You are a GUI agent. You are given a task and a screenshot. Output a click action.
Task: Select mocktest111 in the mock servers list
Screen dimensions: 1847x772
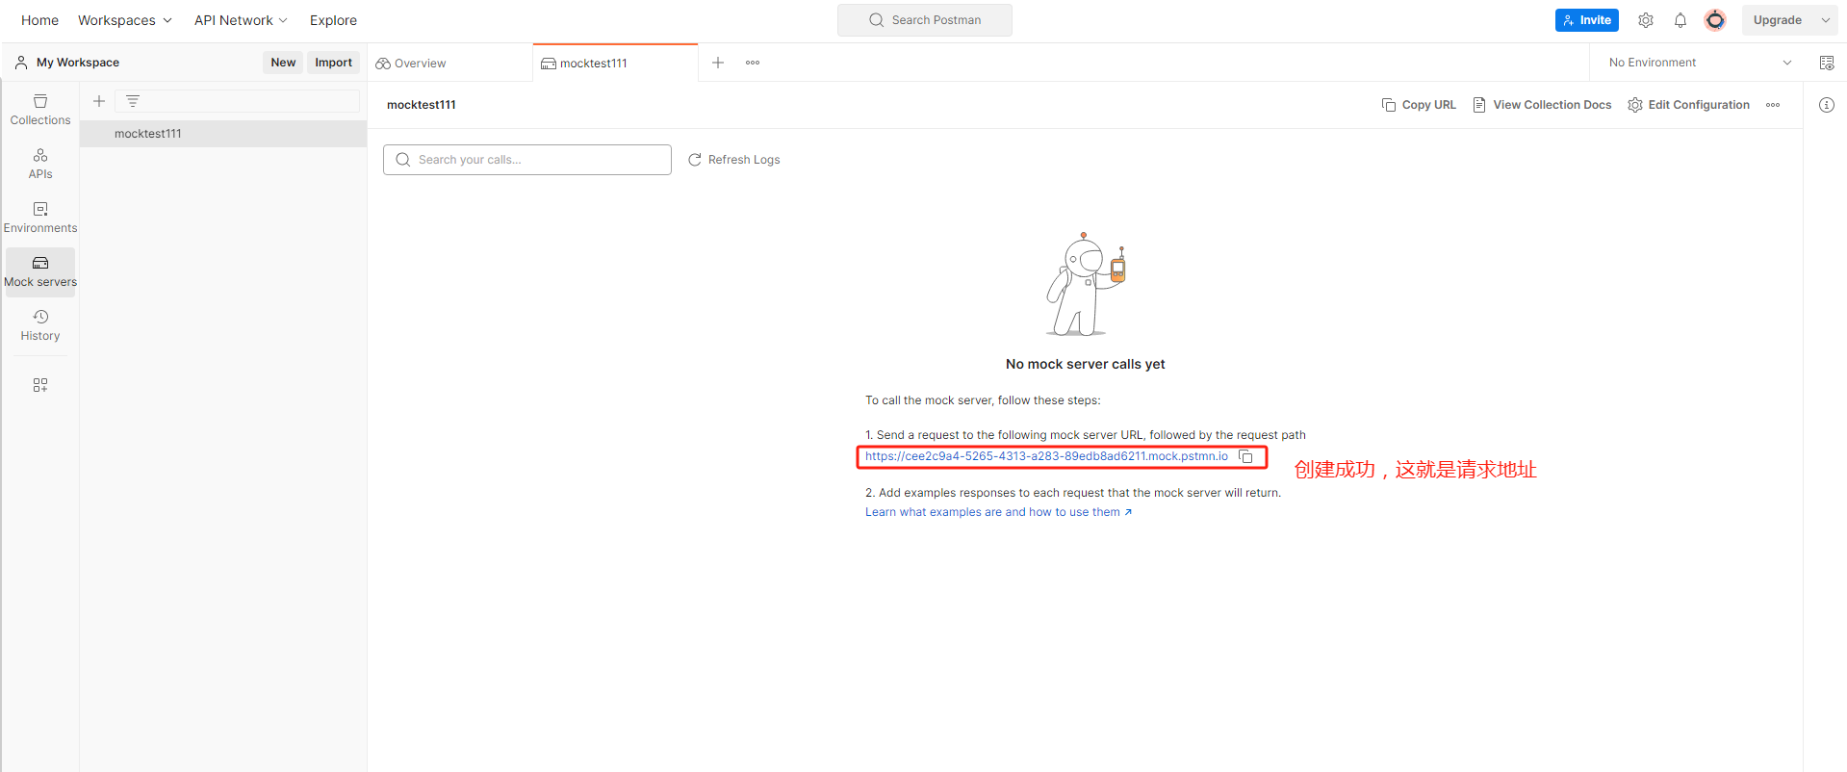tap(223, 134)
